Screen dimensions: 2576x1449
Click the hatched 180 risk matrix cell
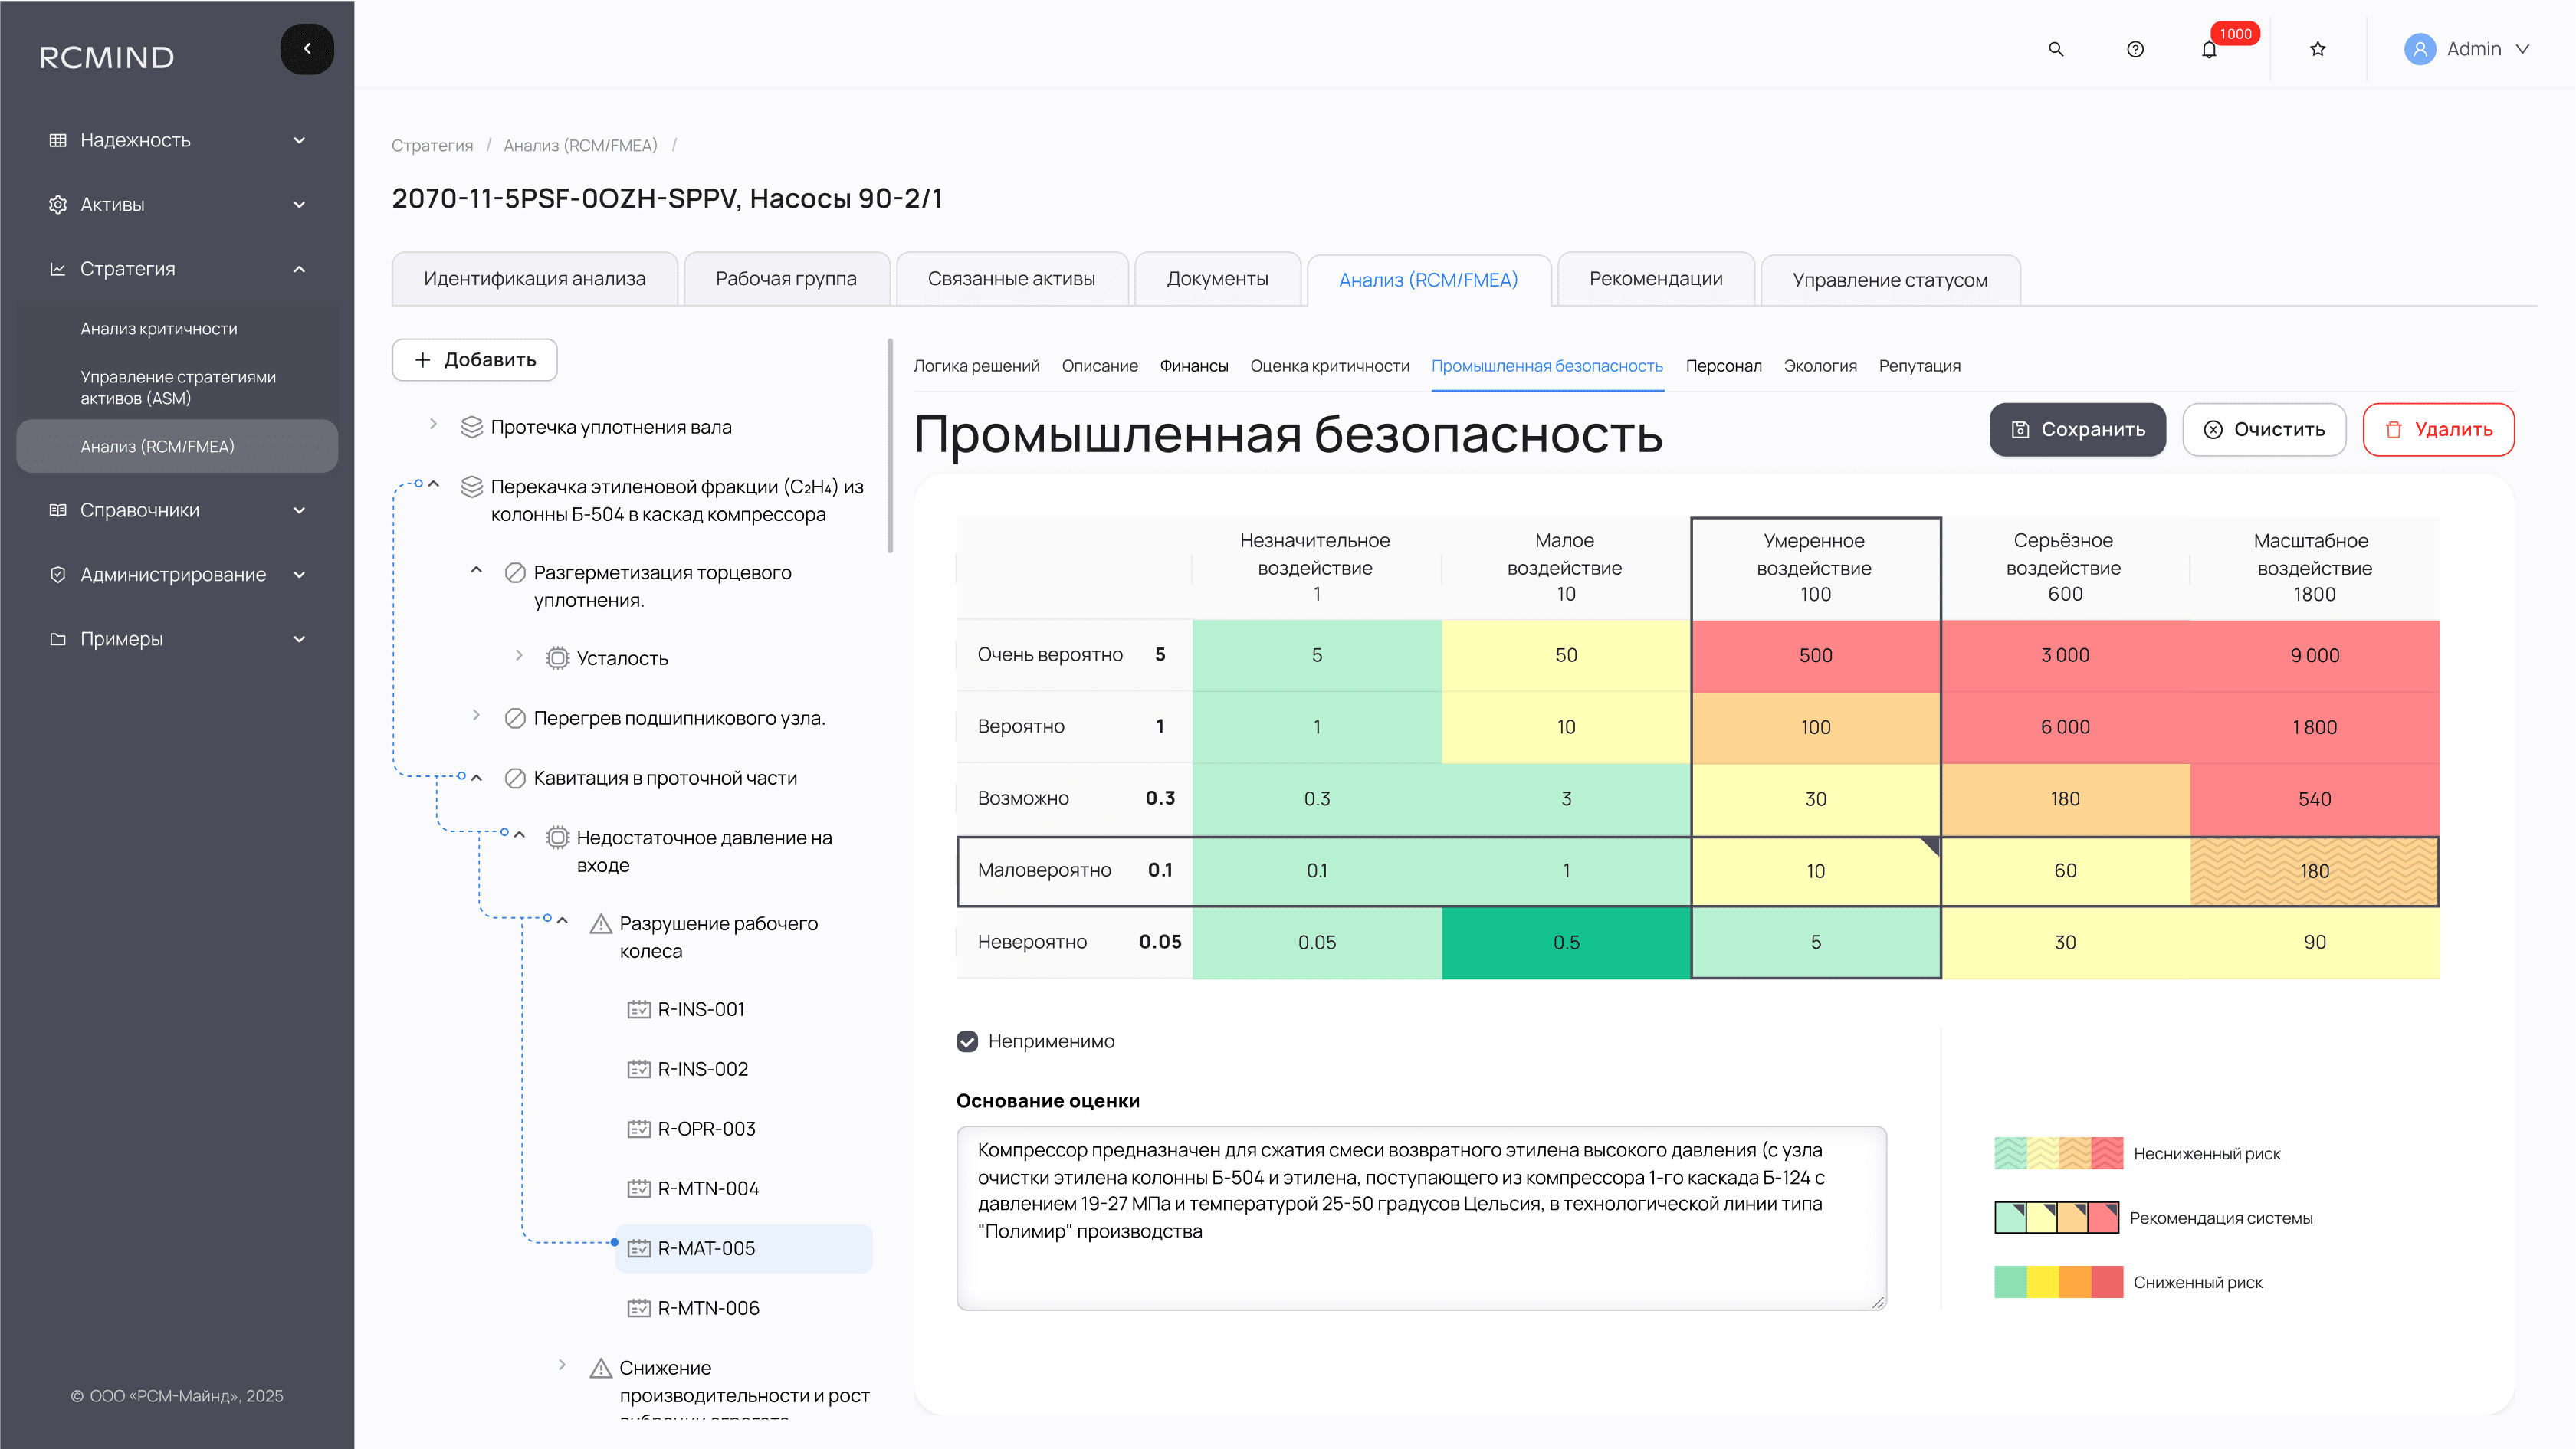pyautogui.click(x=2314, y=871)
